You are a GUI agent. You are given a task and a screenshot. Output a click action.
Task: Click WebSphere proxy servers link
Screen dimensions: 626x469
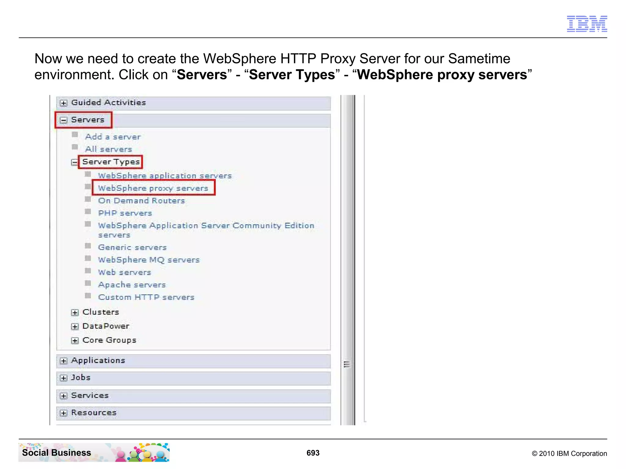(153, 188)
